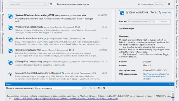
Task: Click the Windows.UI.Interactivity package icon
Action: [x=10, y=28]
